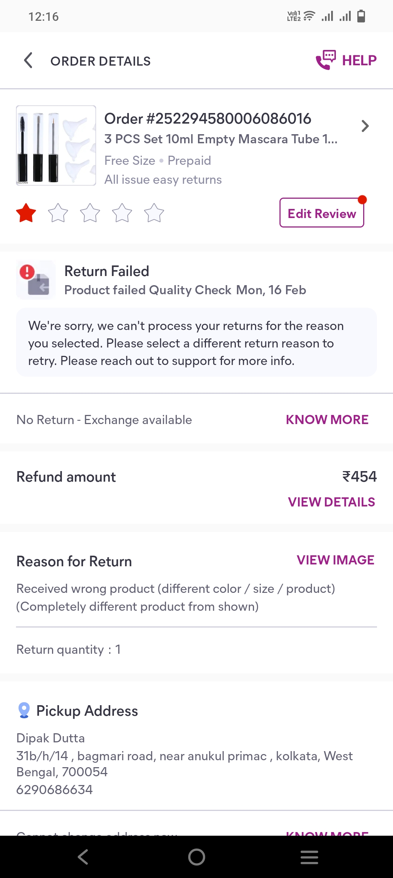This screenshot has height=878, width=393.
Task: Open the Android recent apps button
Action: pos(309,857)
